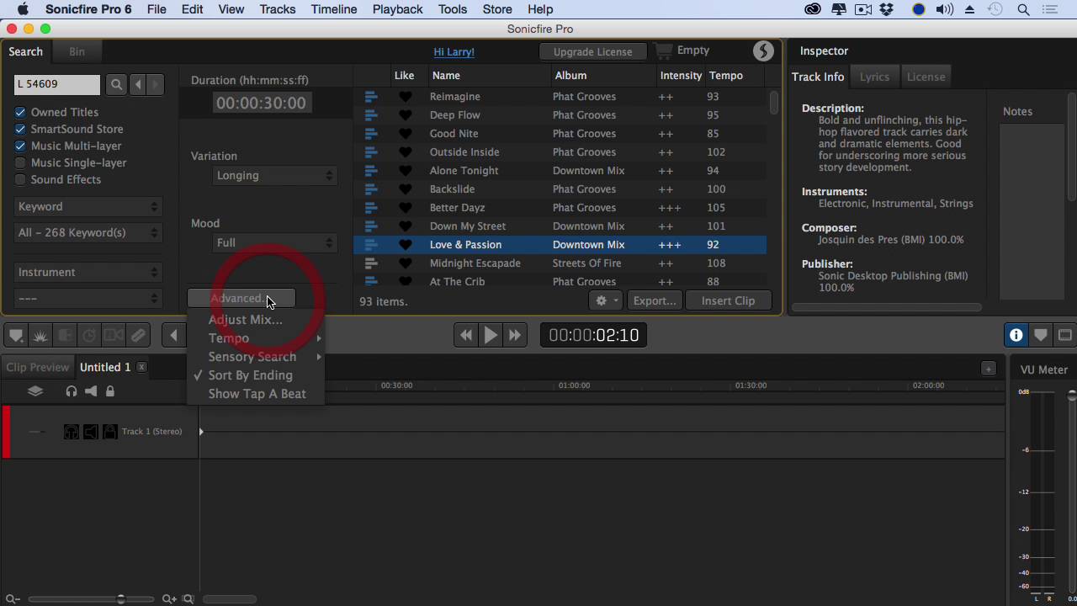Toggle the heart Like icon for Love & Passion

tap(406, 245)
